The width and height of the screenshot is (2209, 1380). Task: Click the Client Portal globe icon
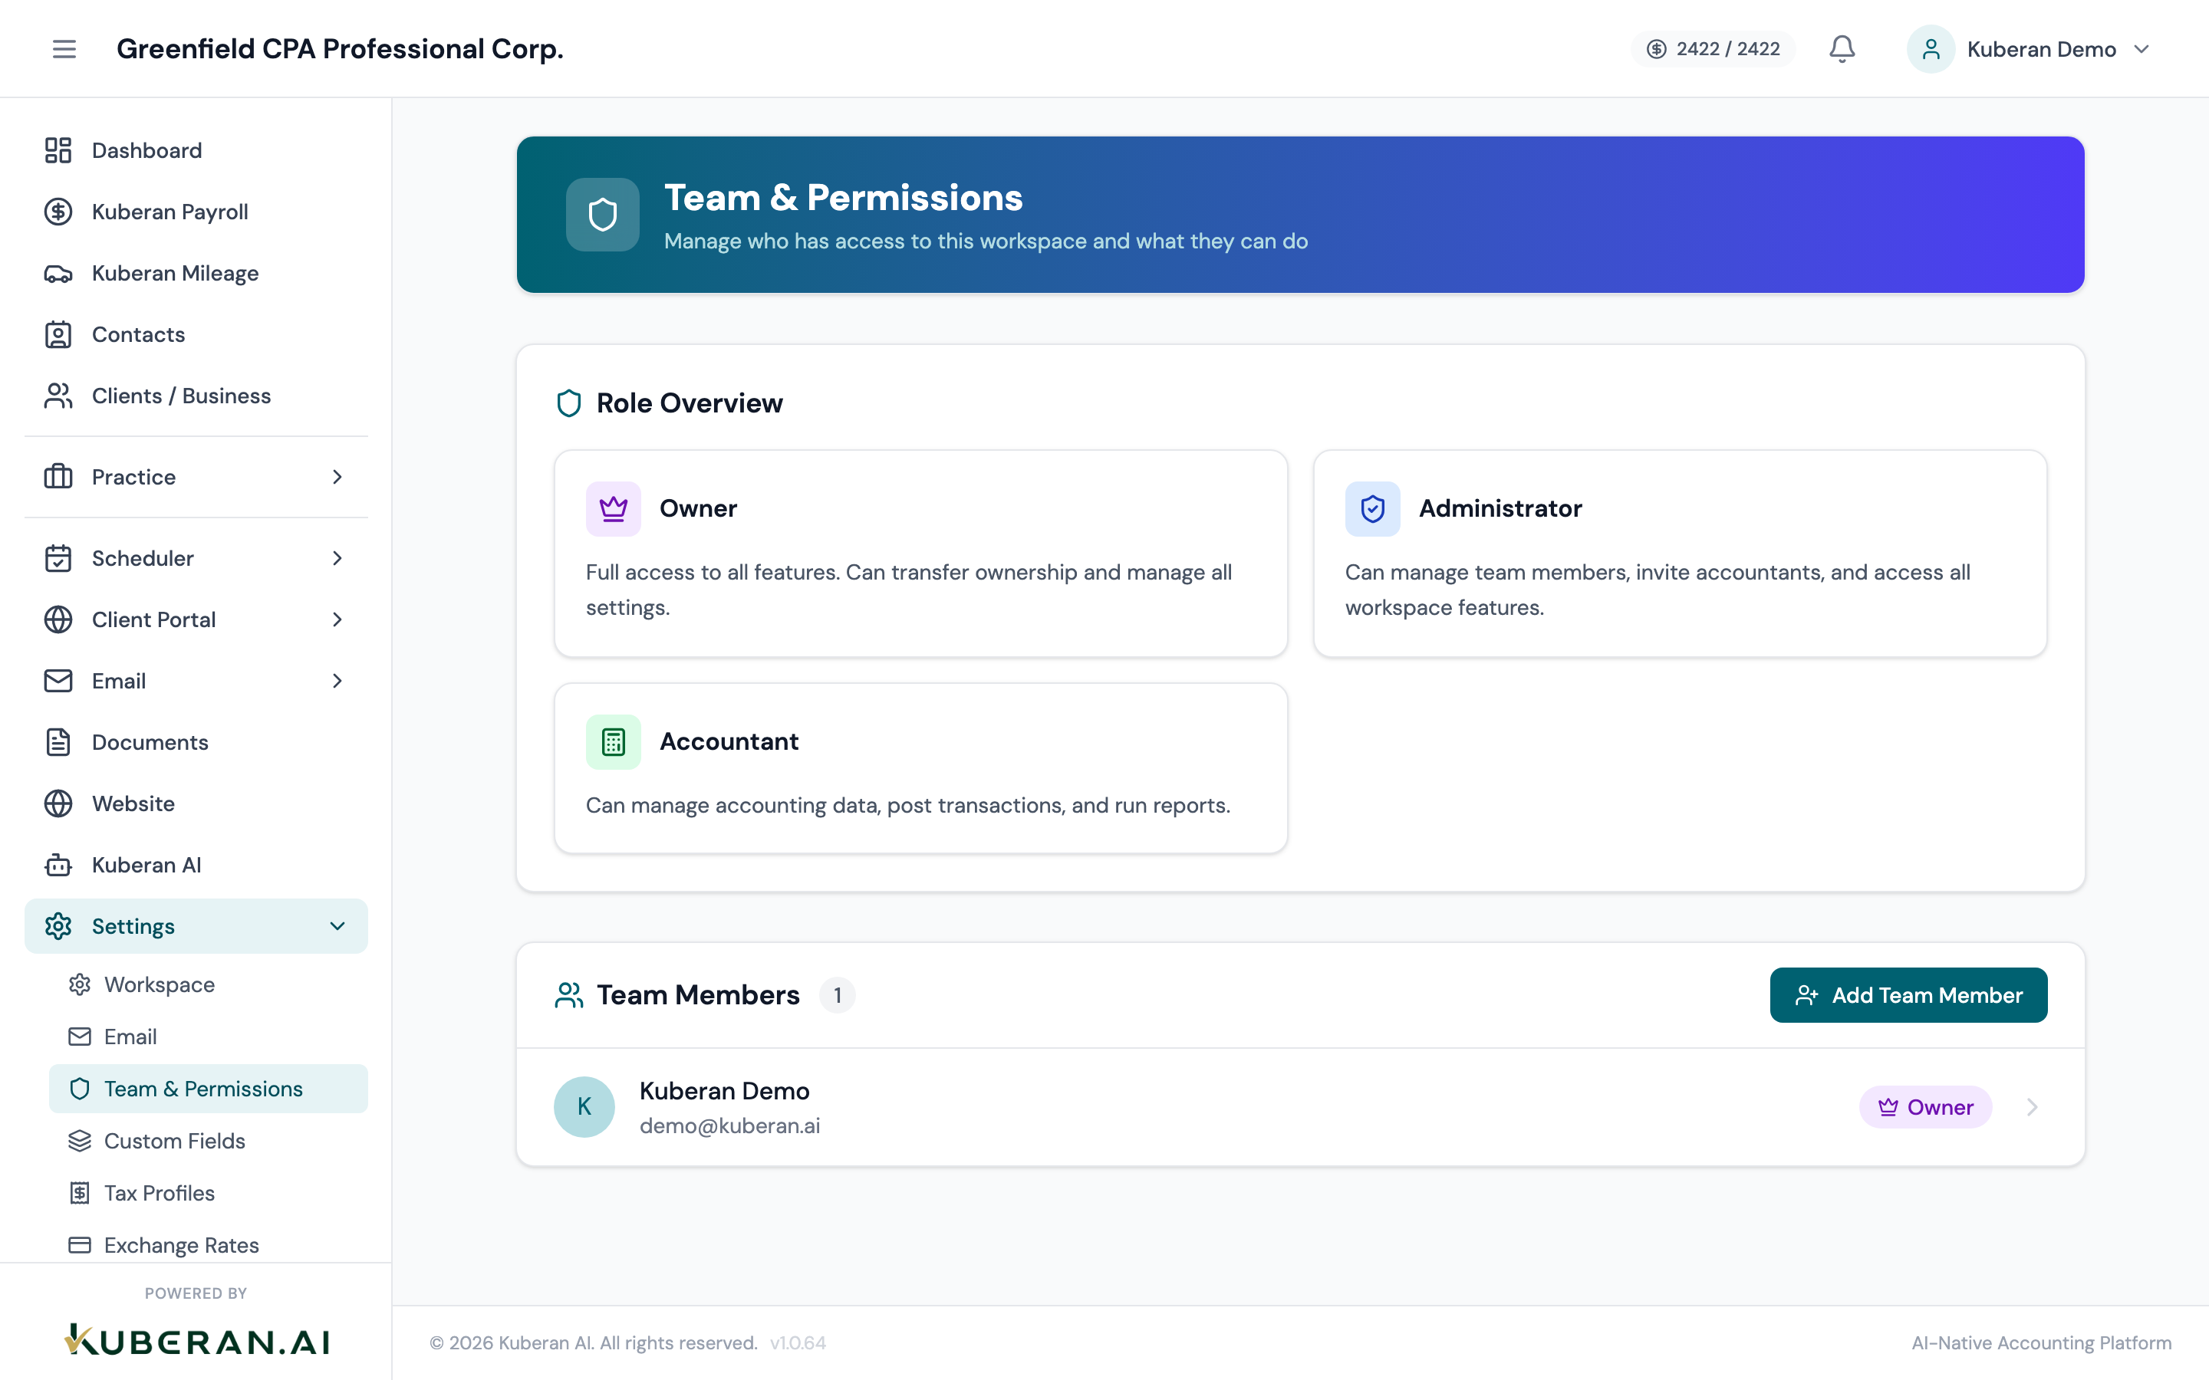coord(58,619)
